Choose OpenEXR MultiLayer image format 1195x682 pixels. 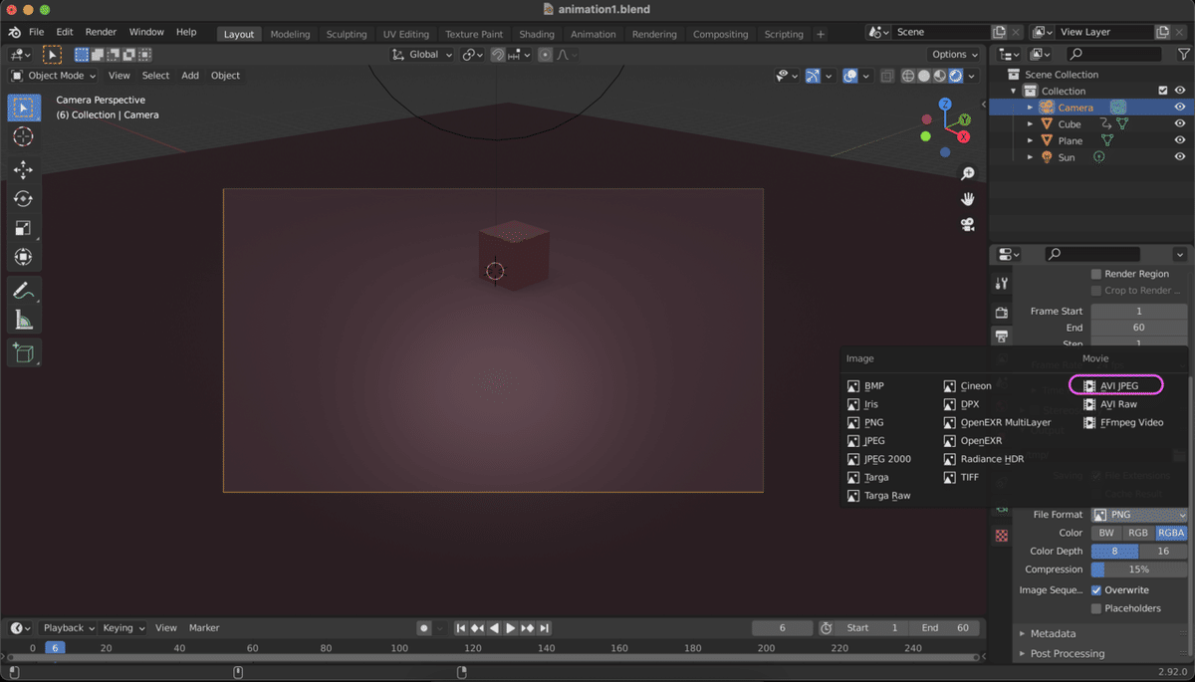pyautogui.click(x=998, y=423)
